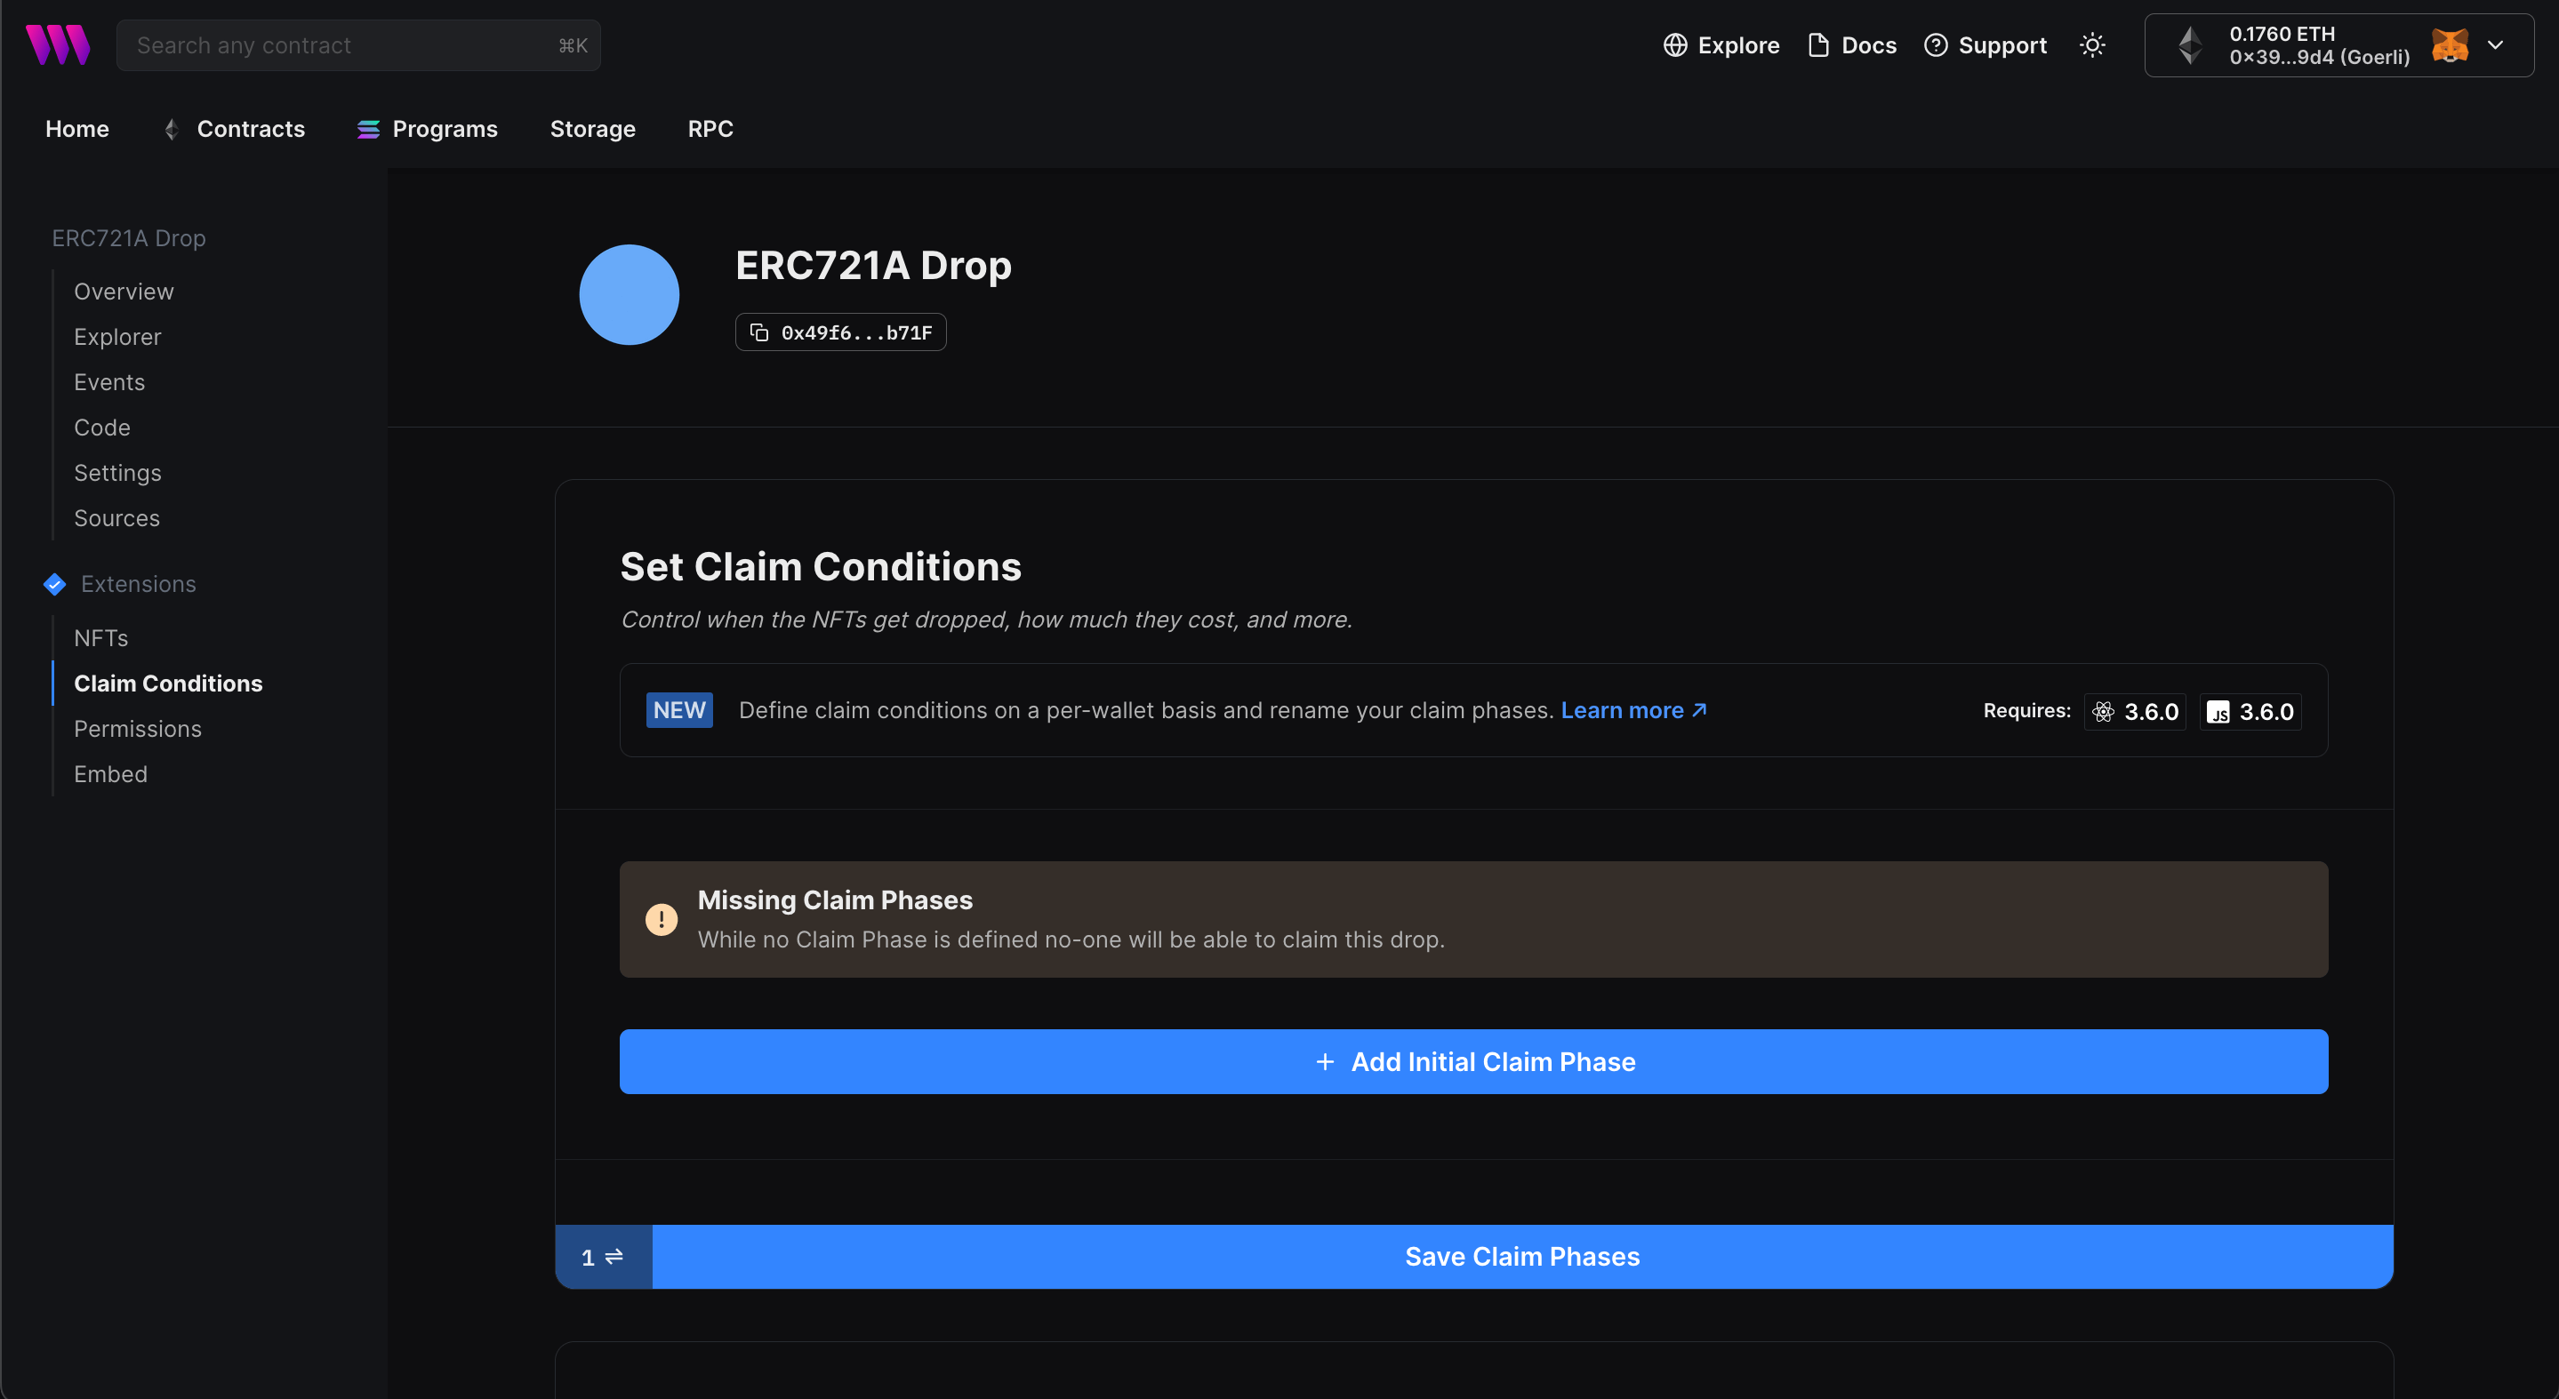Click the Programs icon in top nav
Image resolution: width=2559 pixels, height=1399 pixels.
coord(369,127)
